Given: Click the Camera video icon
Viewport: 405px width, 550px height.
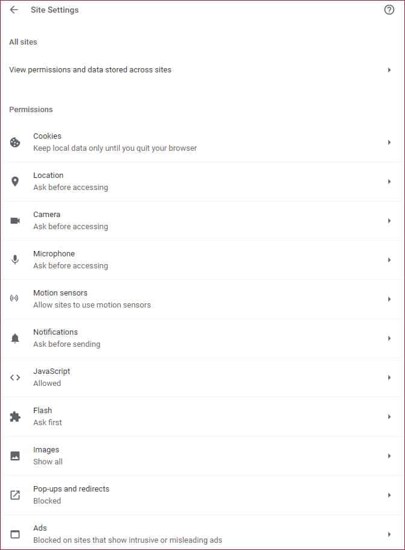Looking at the screenshot, I should coord(15,221).
